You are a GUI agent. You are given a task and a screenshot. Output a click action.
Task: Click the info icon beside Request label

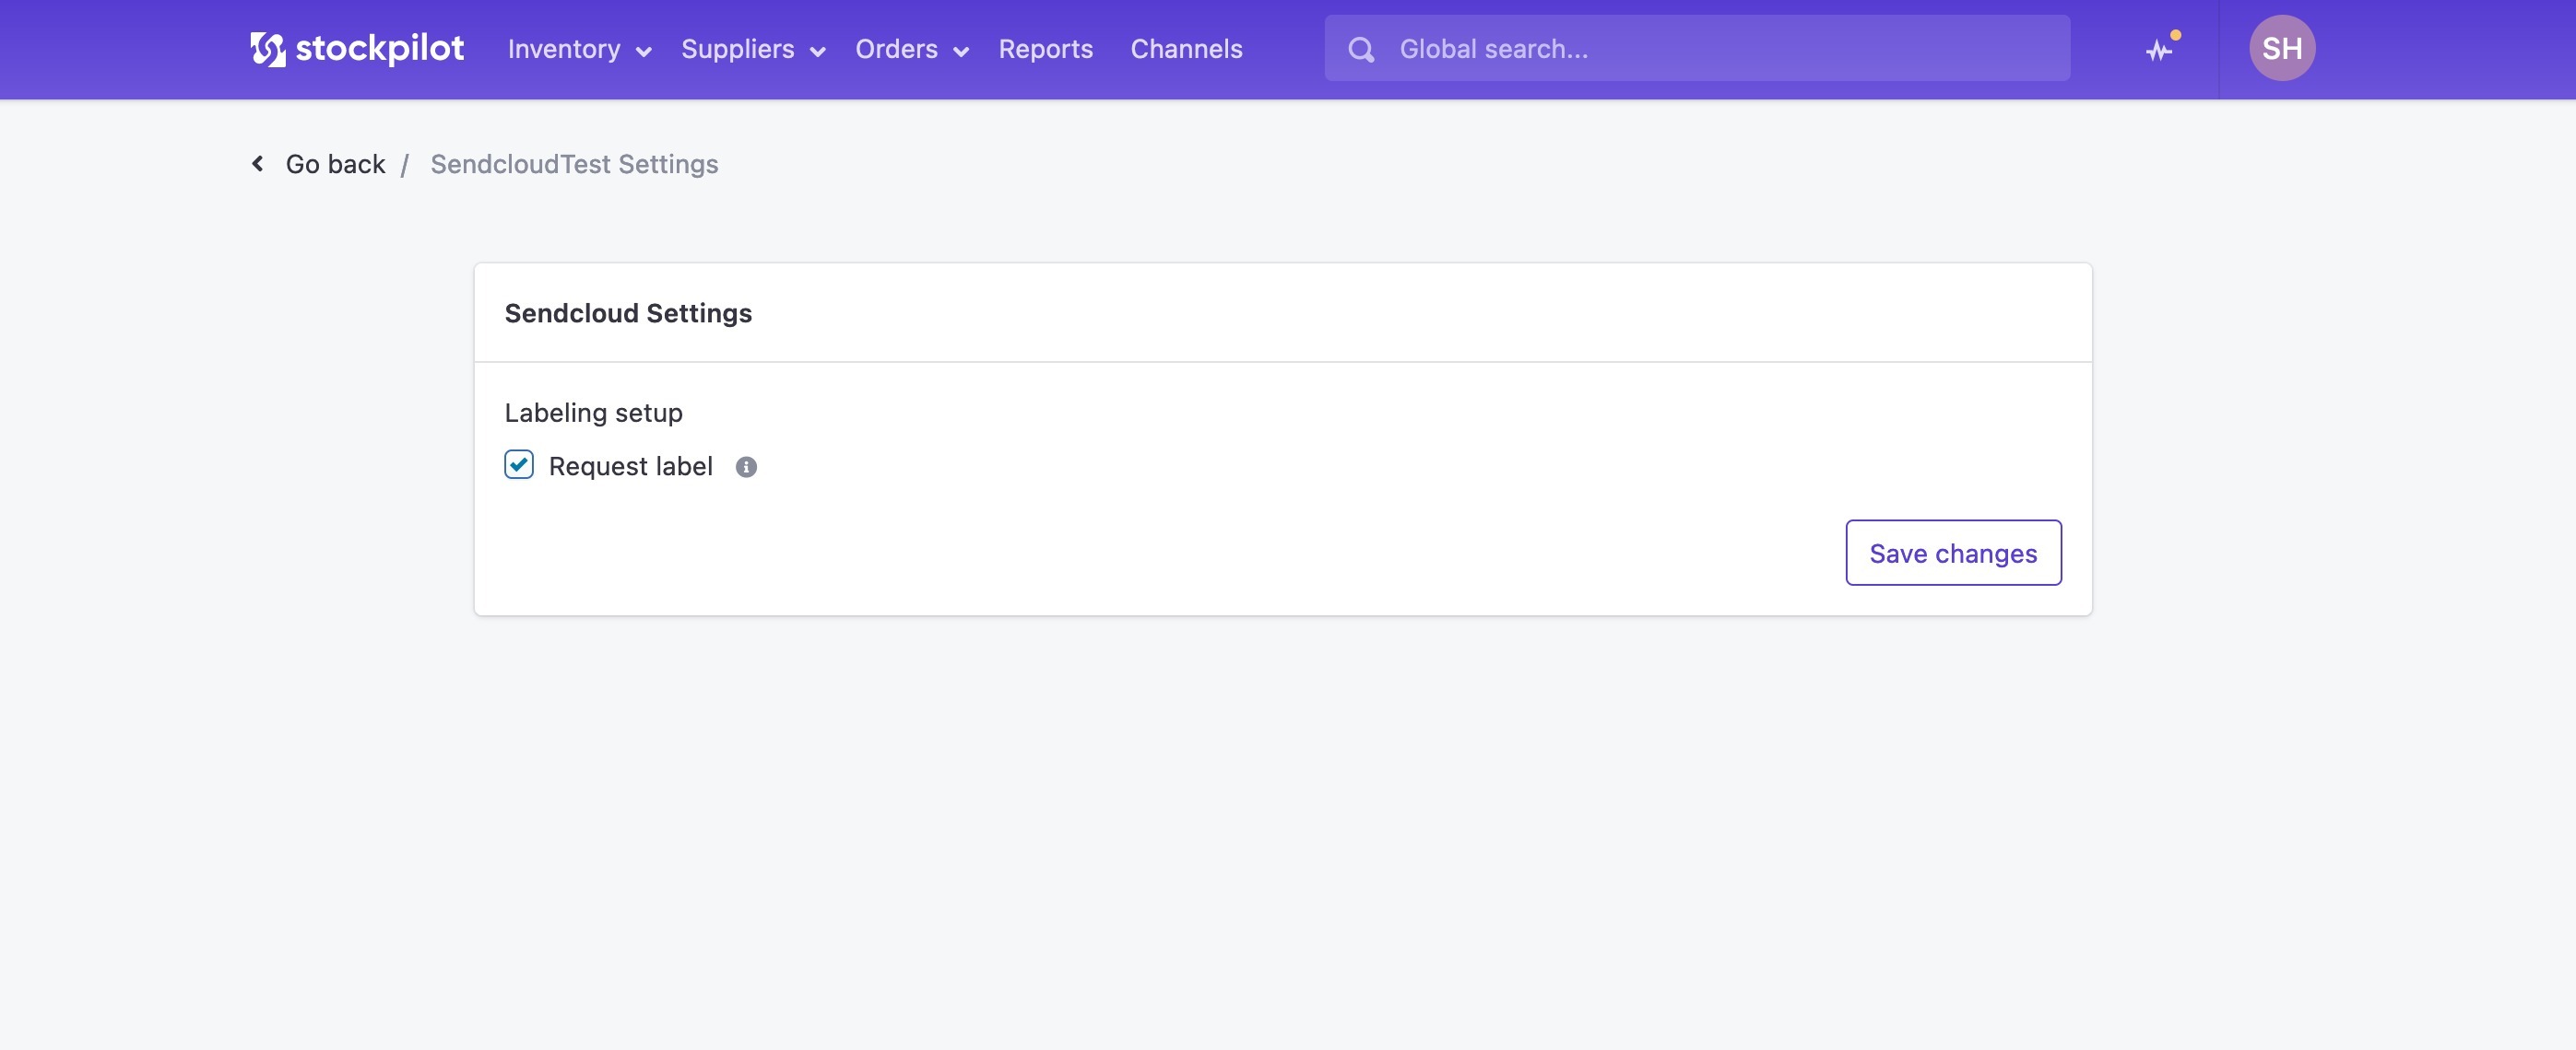coord(746,467)
